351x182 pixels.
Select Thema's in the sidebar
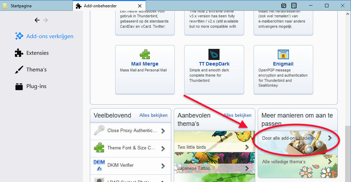[36, 70]
